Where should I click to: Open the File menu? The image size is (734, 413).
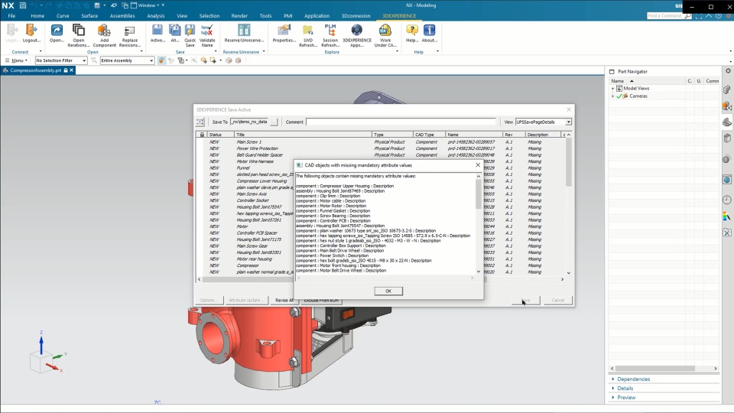tap(11, 16)
